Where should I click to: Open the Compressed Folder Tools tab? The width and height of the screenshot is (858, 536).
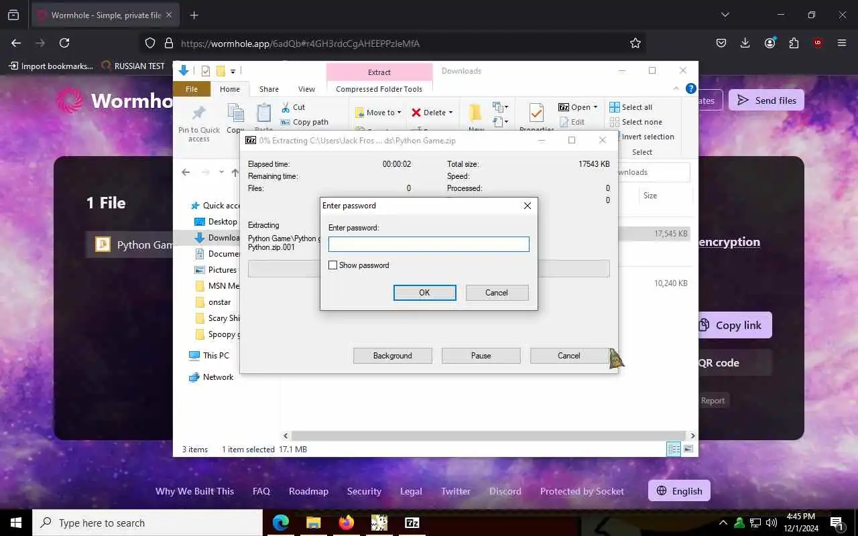379,89
